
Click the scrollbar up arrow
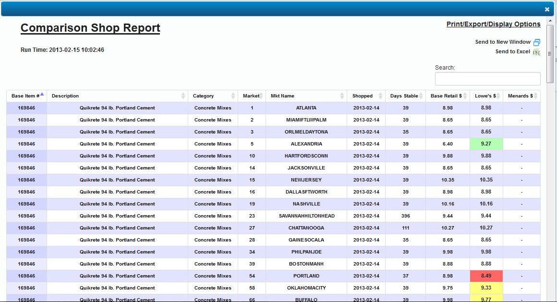point(550,21)
